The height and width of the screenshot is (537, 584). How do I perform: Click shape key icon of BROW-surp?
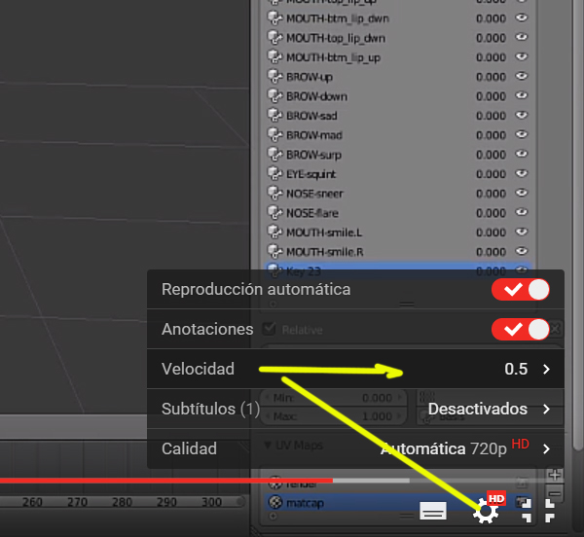coord(274,154)
